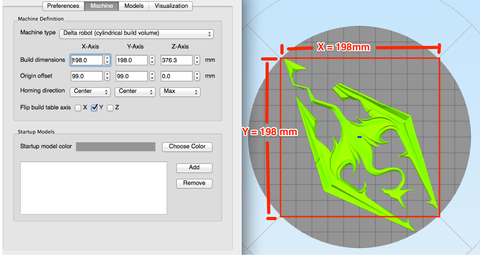
Task: Open the Models tab
Action: coord(133,6)
